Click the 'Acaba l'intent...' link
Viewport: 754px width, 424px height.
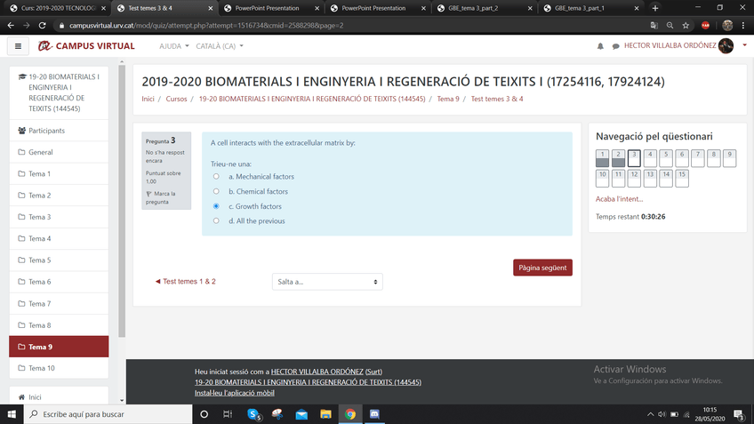(619, 199)
